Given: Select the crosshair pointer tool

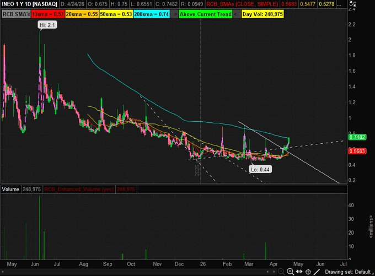Looking at the screenshot, I should (x=308, y=272).
